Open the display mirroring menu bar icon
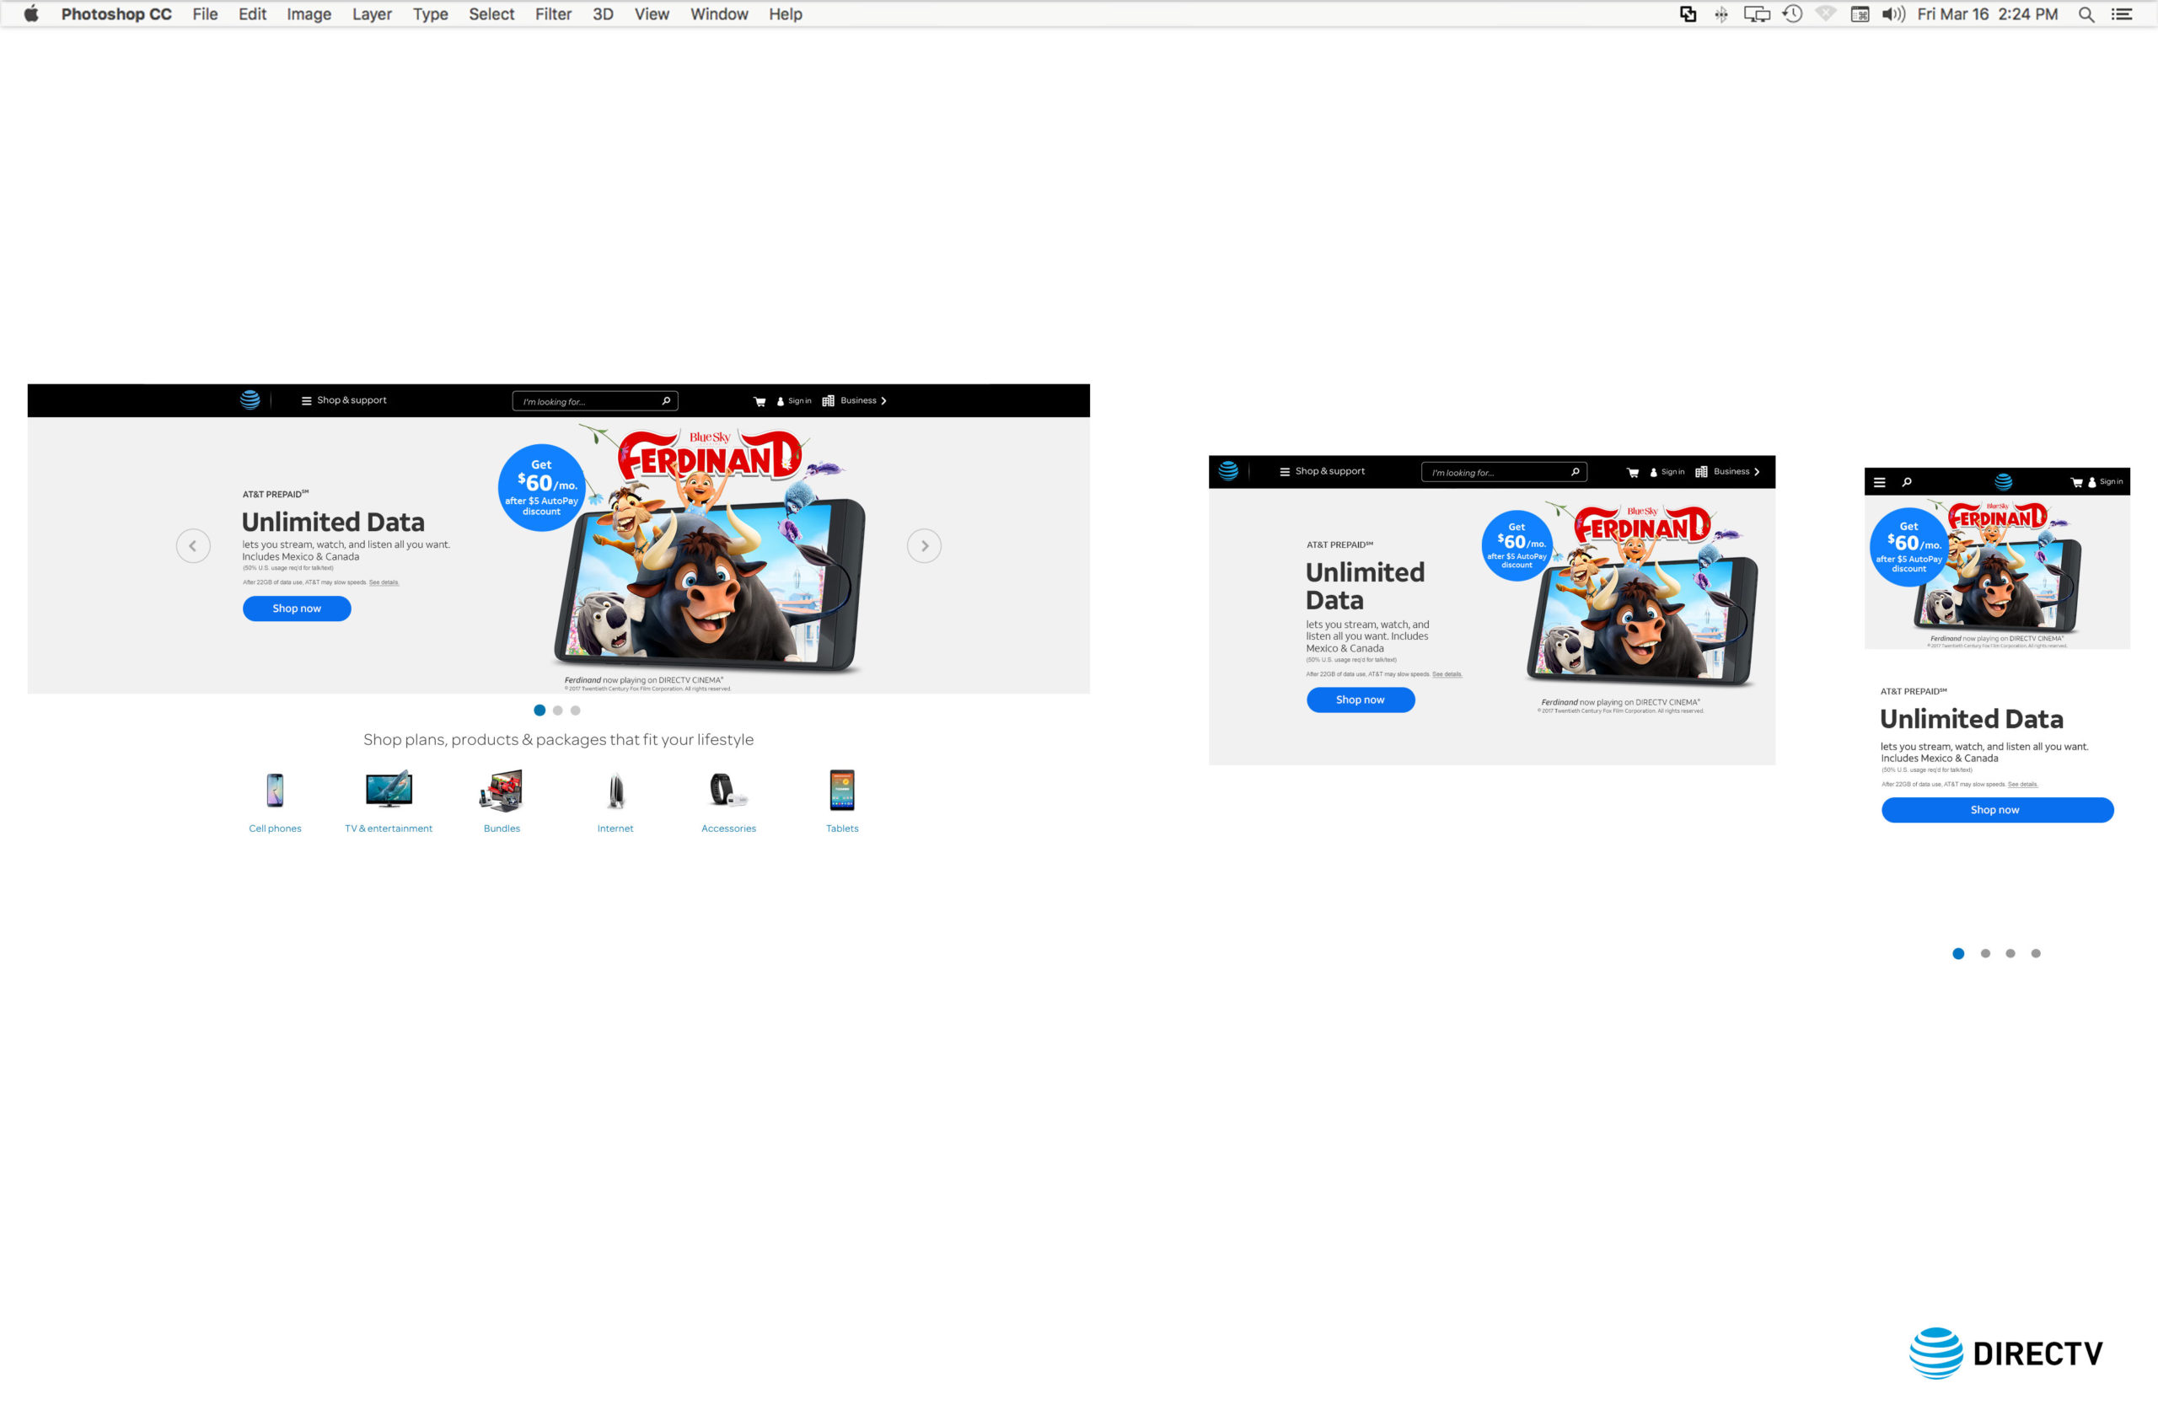 coord(1756,13)
